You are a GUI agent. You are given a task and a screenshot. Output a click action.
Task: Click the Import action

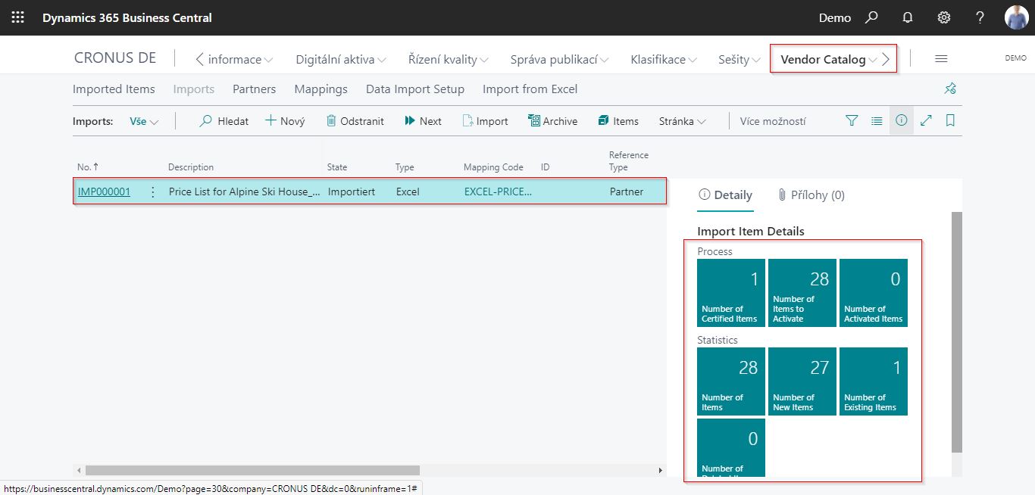[x=485, y=121]
